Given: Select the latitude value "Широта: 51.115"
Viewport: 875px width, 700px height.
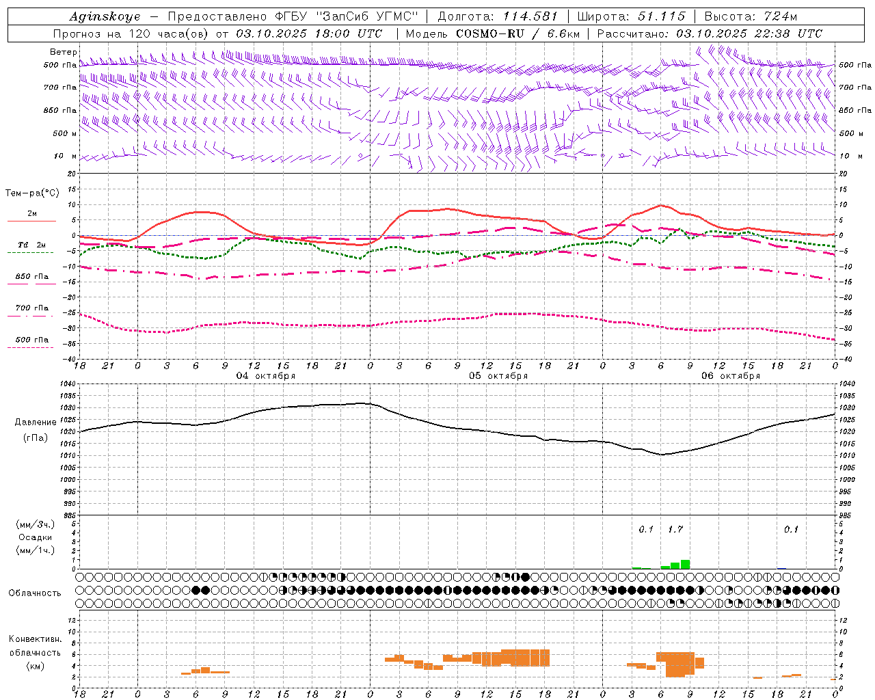Looking at the screenshot, I should click(631, 16).
